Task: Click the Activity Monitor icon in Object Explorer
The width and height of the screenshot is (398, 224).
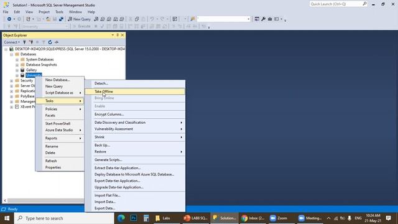Action: pos(57,42)
